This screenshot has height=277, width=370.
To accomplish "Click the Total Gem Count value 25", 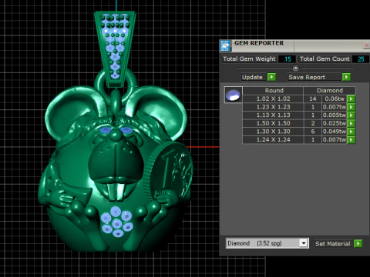I will (x=361, y=59).
